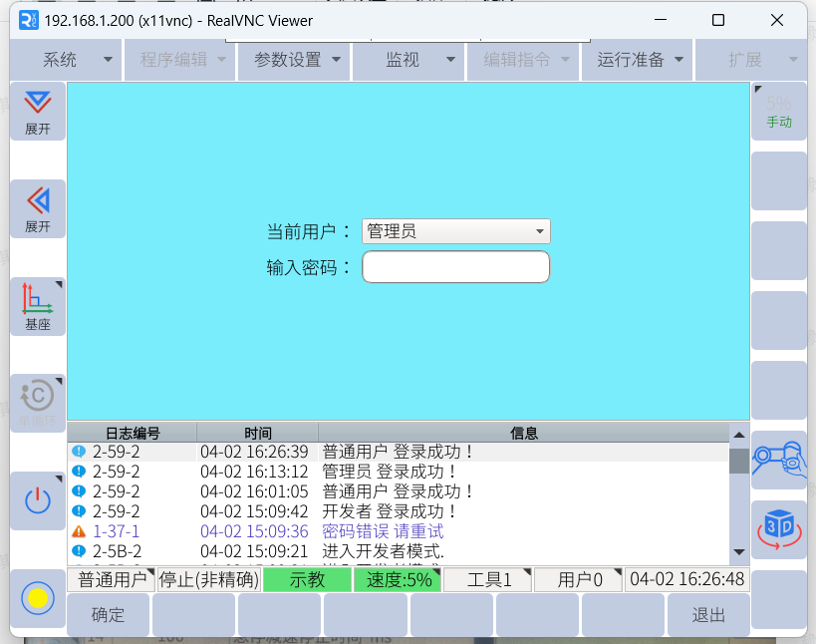Screen dimensions: 816x644
Task: Click the 单循环 cycle mode icon
Action: (38, 403)
